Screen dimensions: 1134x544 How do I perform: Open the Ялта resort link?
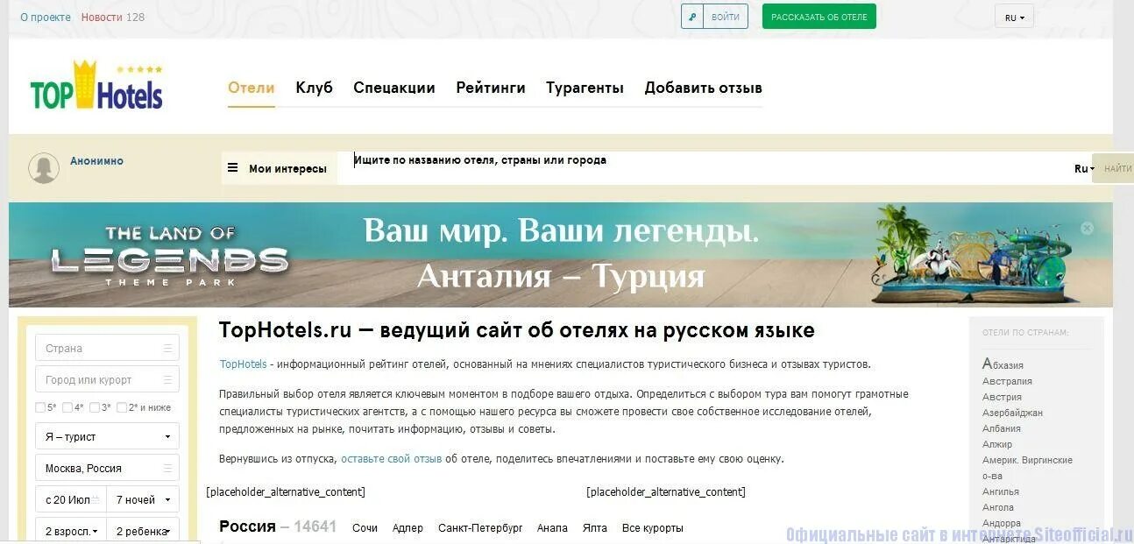(x=595, y=528)
